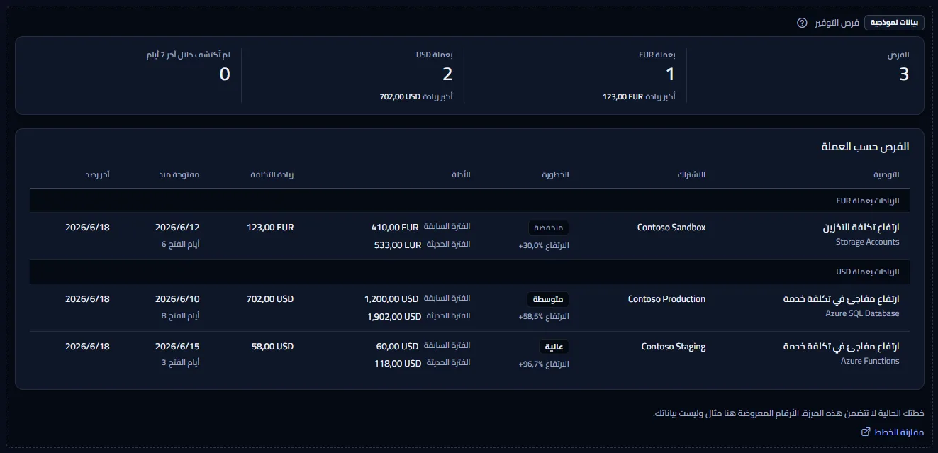Image resolution: width=938 pixels, height=453 pixels.
Task: Click the الاشتراك column header
Action: tap(691, 174)
